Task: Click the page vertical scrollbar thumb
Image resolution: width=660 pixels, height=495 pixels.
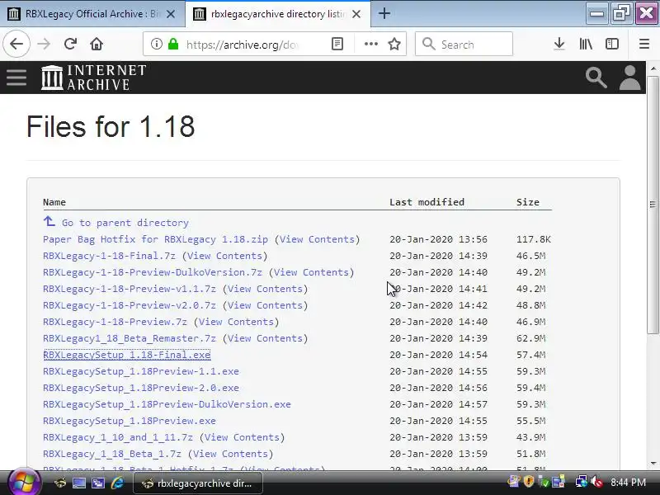Action: (653, 205)
